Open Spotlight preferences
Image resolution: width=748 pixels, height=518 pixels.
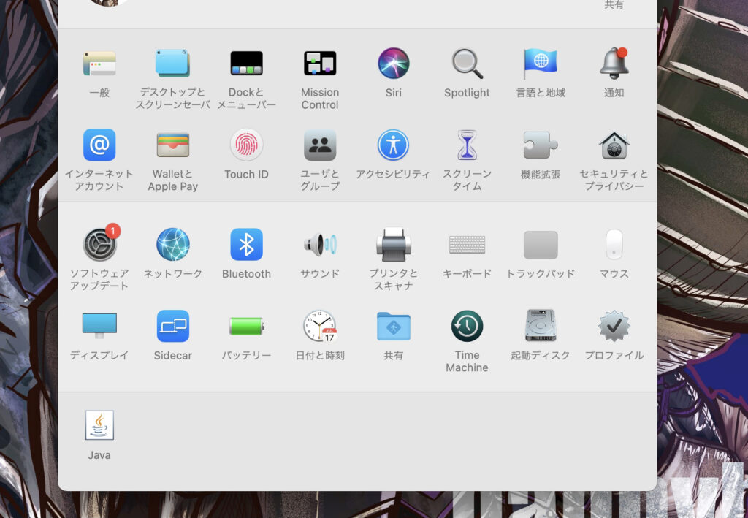(467, 64)
